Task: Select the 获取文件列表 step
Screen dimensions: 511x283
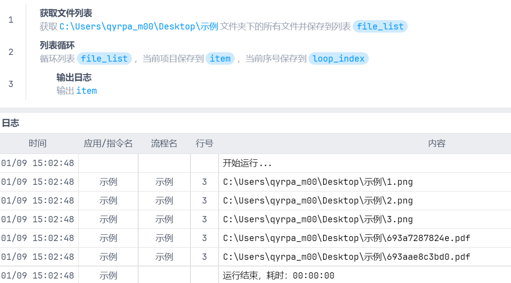Action: click(x=66, y=13)
